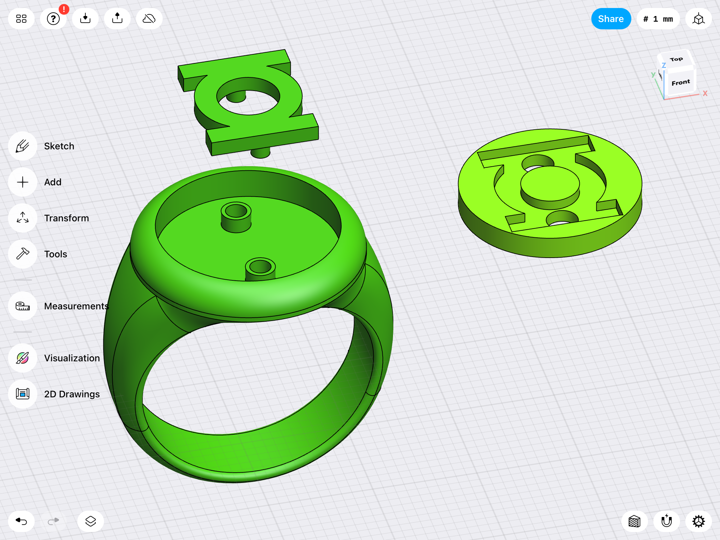The image size is (720, 540).
Task: Undo the last action
Action: (x=21, y=521)
